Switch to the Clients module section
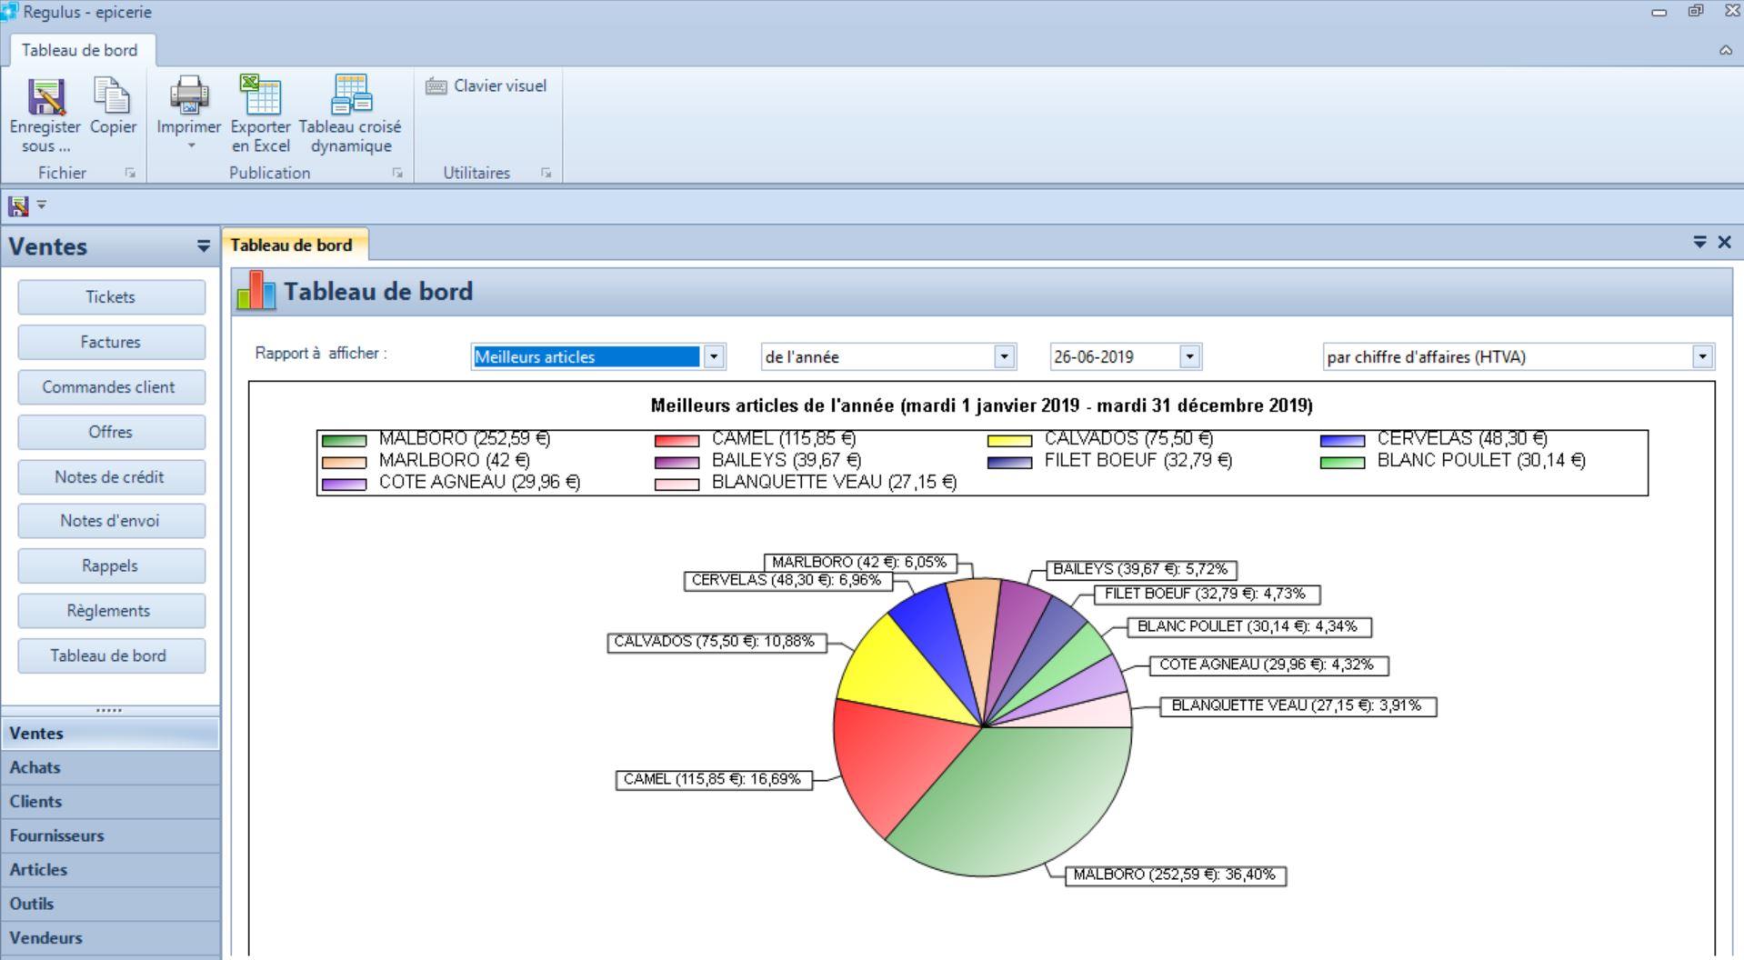 [110, 801]
